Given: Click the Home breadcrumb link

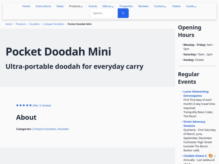Looking at the screenshot, I should point(9,24).
